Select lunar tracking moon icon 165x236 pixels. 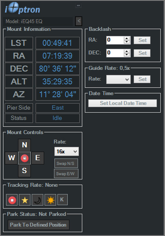(37, 200)
